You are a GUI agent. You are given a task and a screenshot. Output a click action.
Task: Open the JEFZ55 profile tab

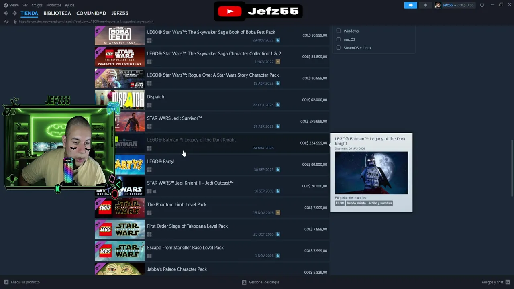120,13
